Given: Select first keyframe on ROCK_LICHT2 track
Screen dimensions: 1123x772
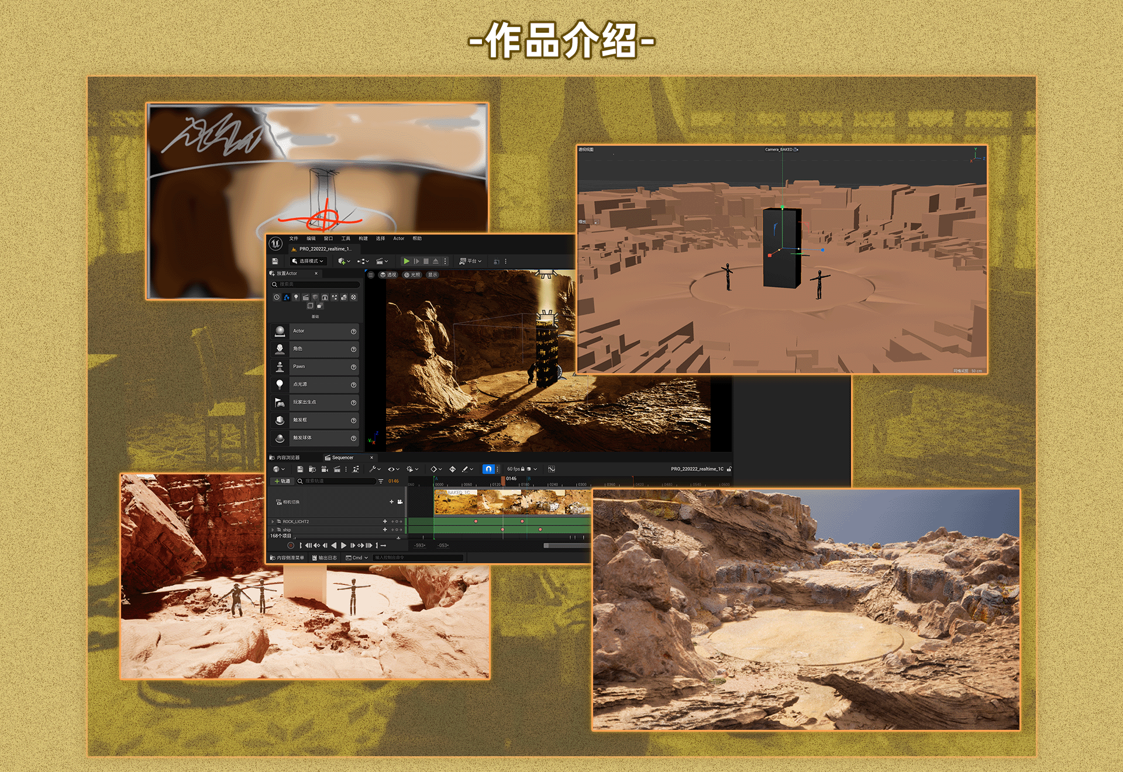Looking at the screenshot, I should 476,521.
